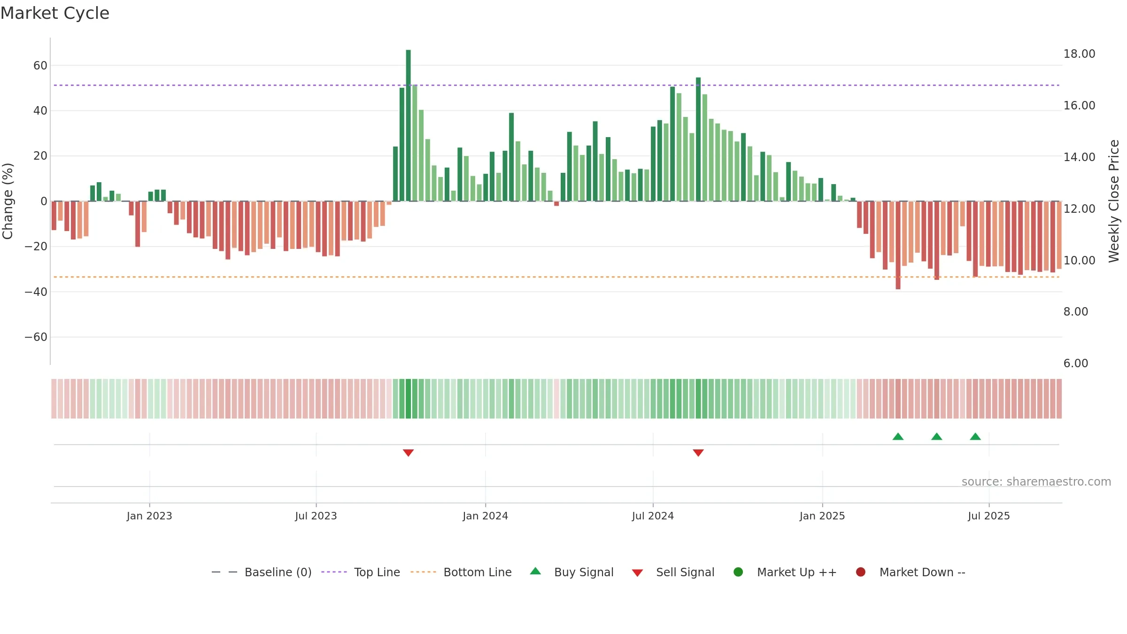Click the Jul 2024 axis label
This screenshot has width=1127, height=634.
(653, 516)
